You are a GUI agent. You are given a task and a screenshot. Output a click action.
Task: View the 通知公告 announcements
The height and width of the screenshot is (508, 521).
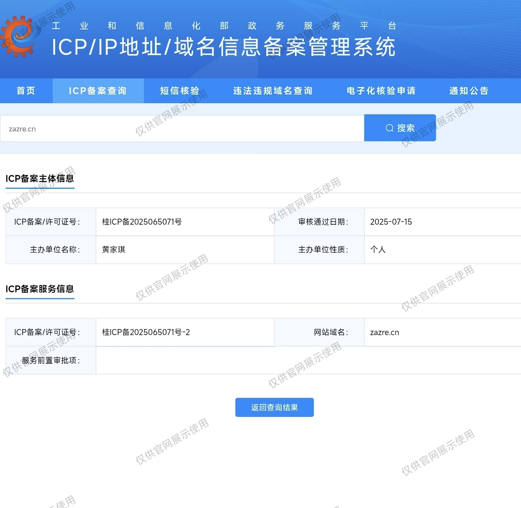point(469,90)
